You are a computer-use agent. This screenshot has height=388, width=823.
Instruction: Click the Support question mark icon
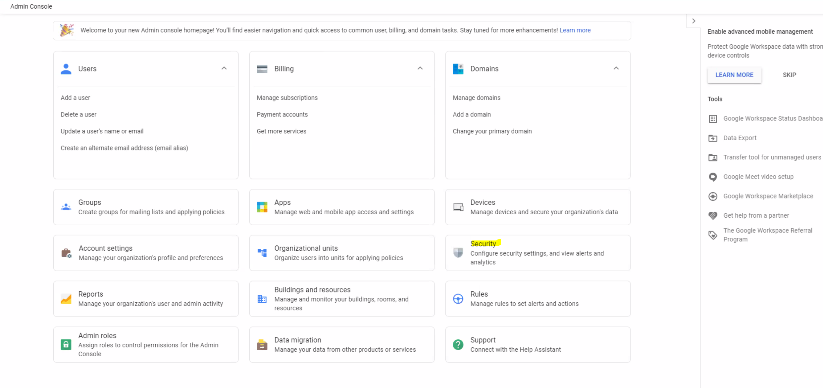click(458, 345)
